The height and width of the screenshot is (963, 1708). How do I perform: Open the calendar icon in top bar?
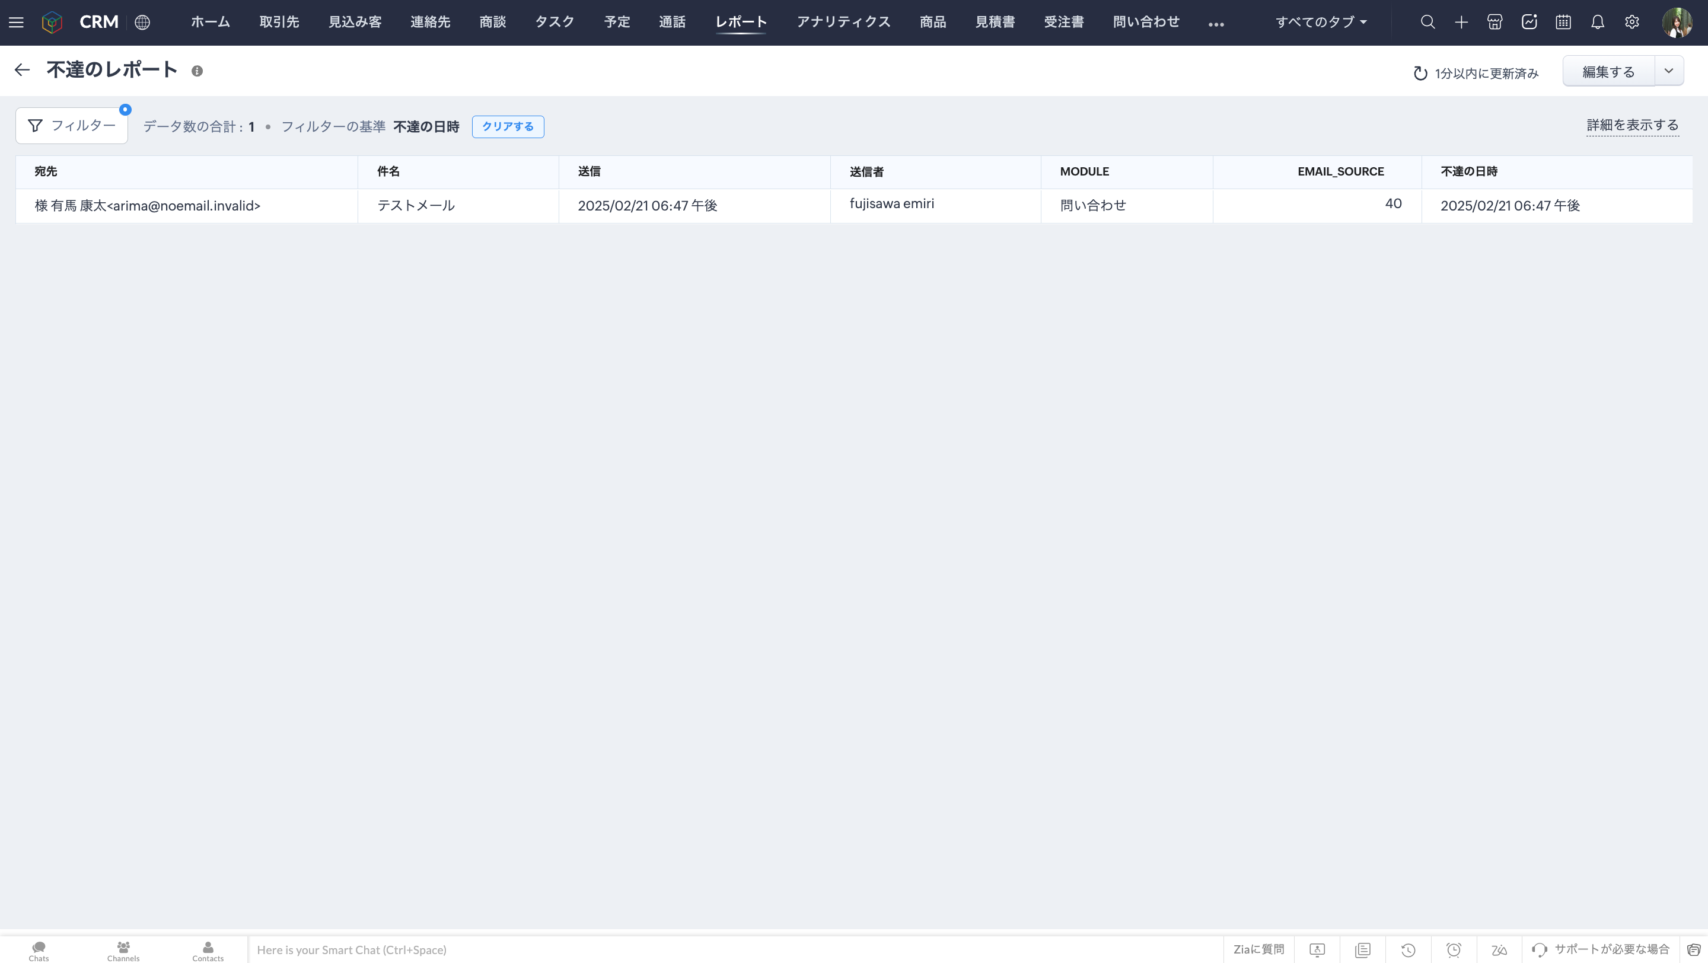click(1563, 23)
